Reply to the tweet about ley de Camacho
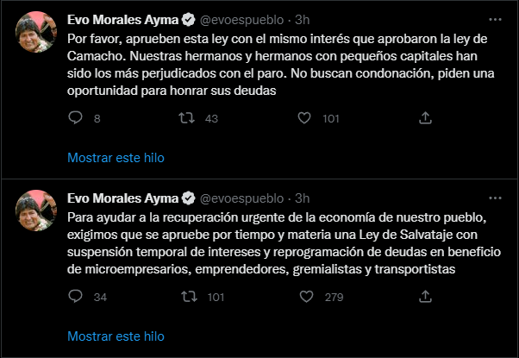This screenshot has width=519, height=358. tap(76, 117)
